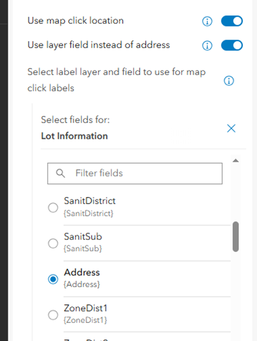Close the Lot Information field selector
This screenshot has height=341, width=257.
coord(231,128)
